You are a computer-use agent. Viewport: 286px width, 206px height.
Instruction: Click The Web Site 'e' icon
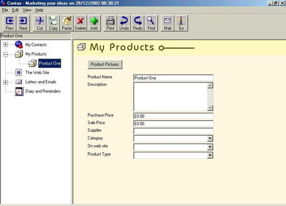(19, 73)
